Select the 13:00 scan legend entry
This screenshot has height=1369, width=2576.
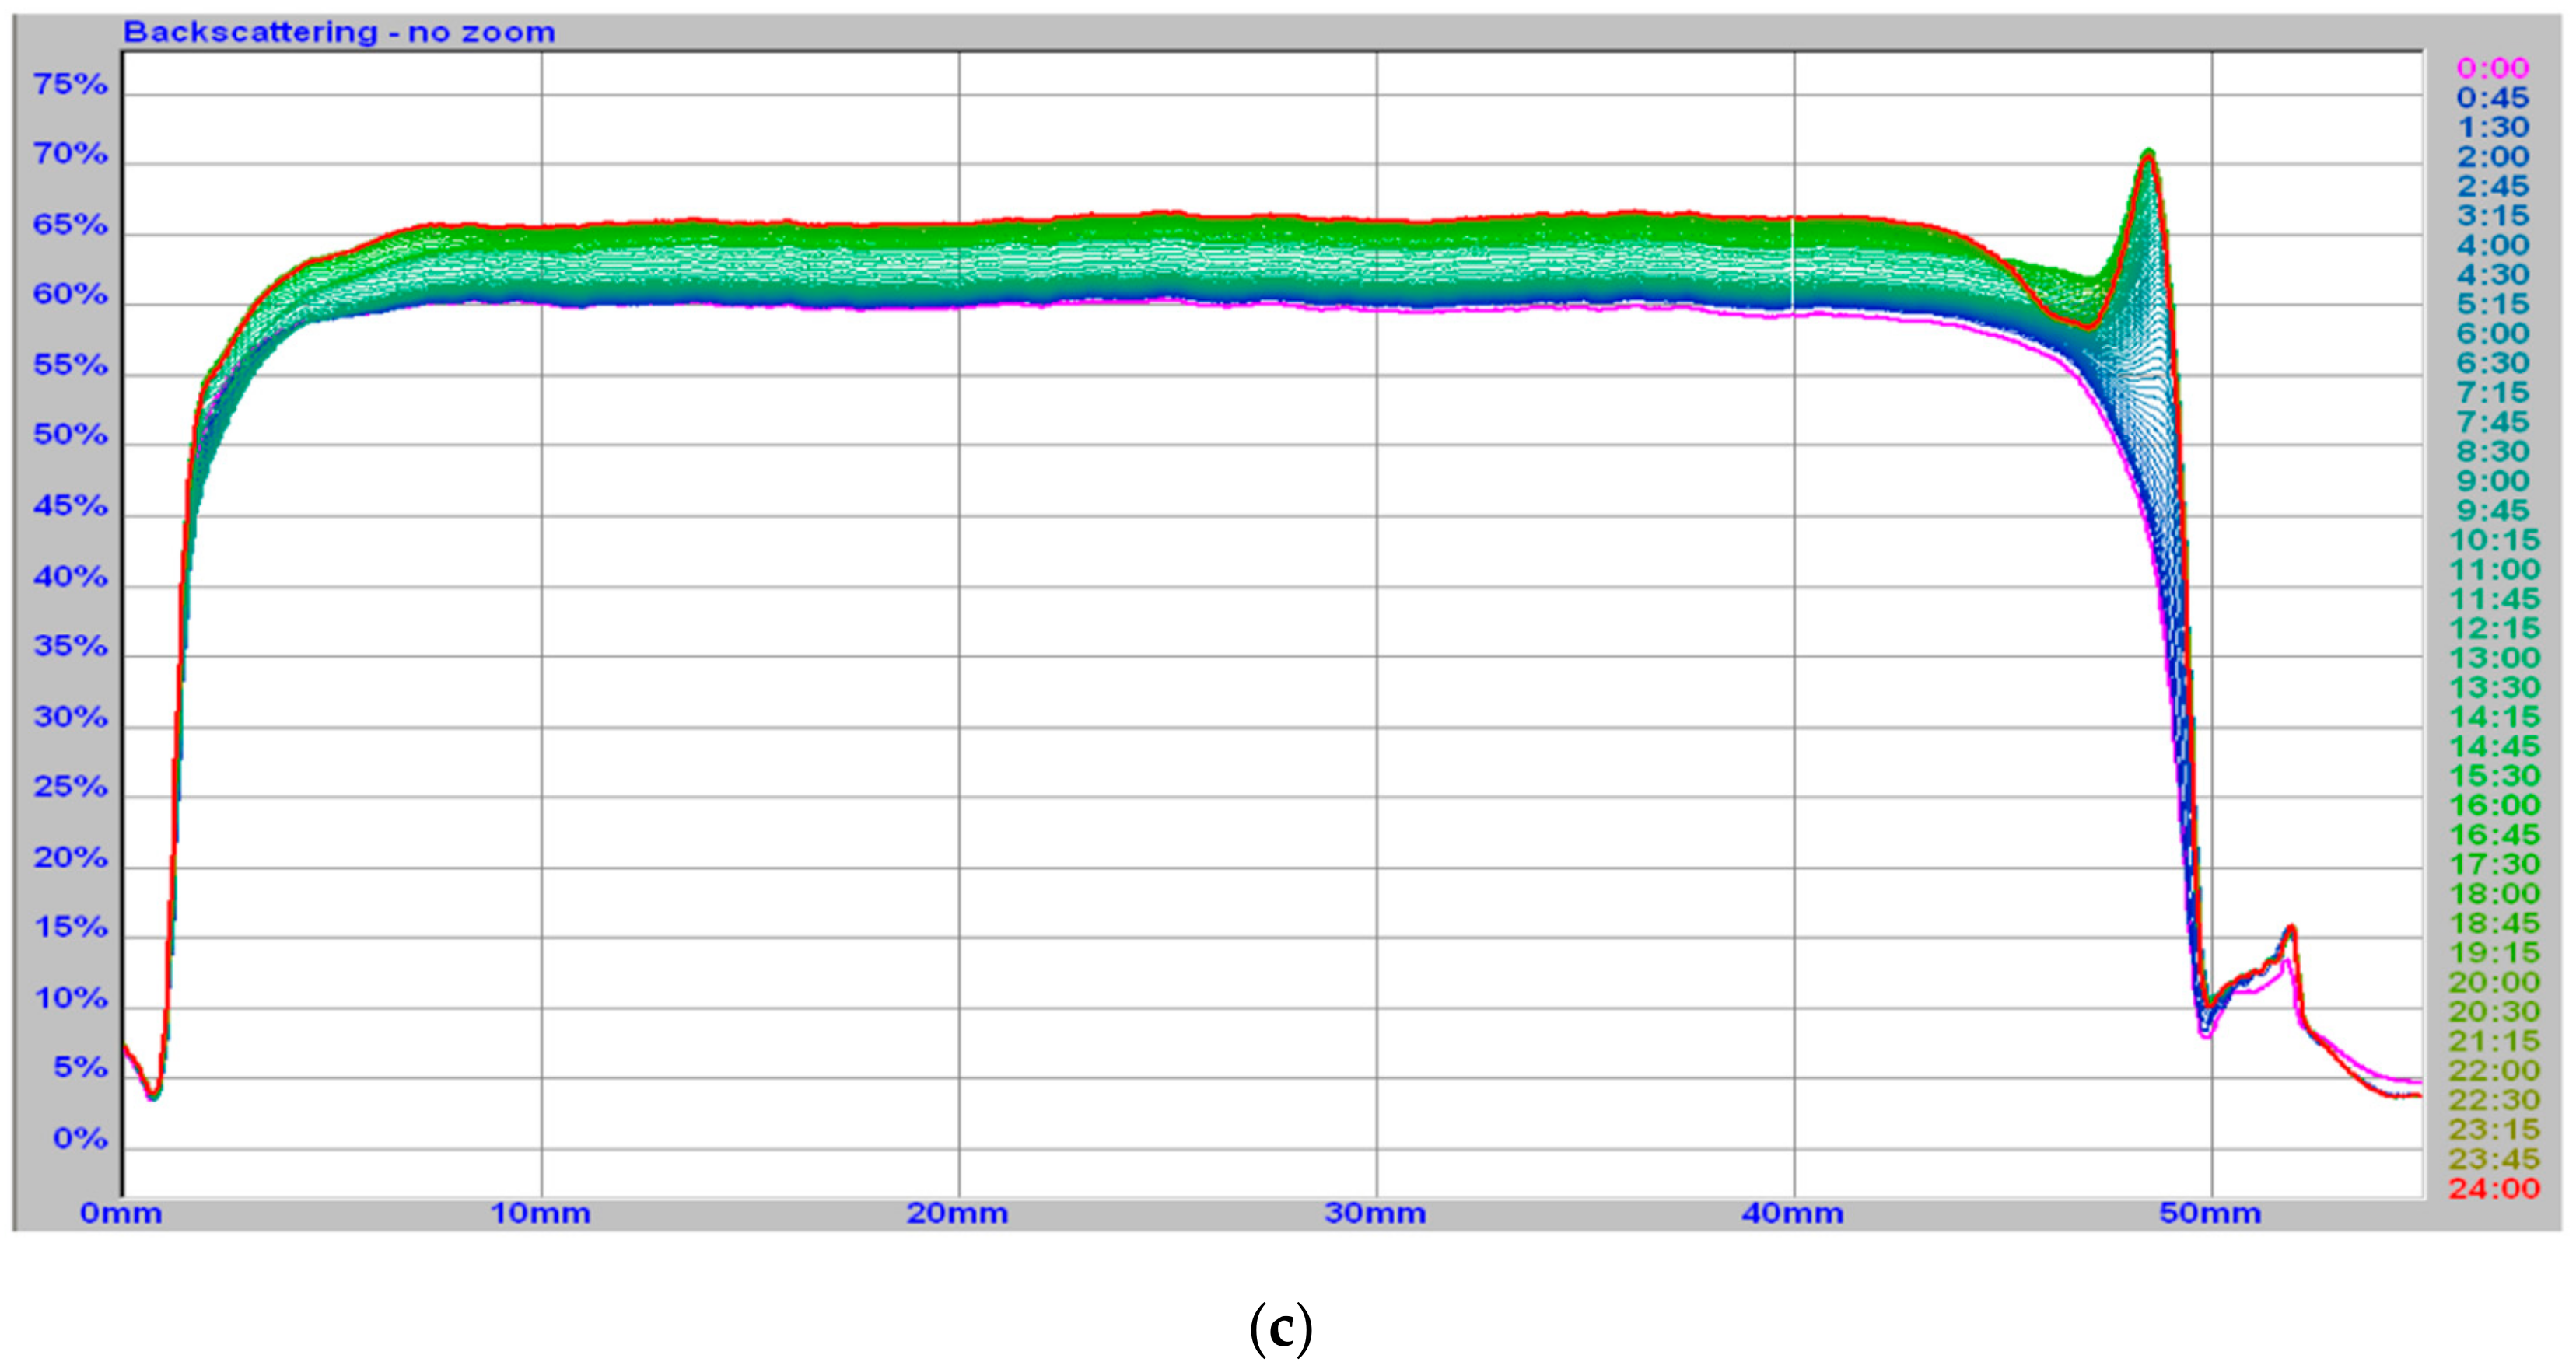click(x=2494, y=658)
